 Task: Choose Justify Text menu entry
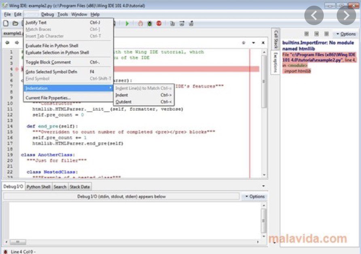tap(68, 23)
